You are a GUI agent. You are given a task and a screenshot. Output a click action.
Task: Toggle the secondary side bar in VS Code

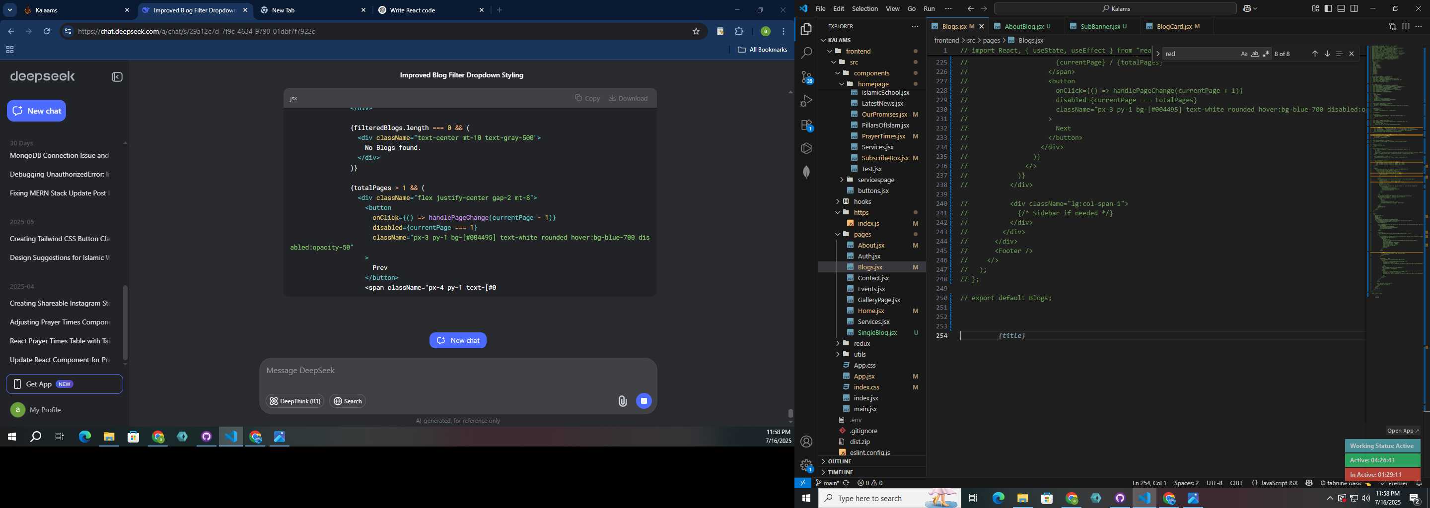pos(1355,8)
